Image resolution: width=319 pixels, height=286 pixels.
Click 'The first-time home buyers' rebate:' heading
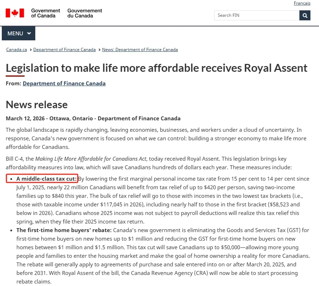pyautogui.click(x=64, y=230)
